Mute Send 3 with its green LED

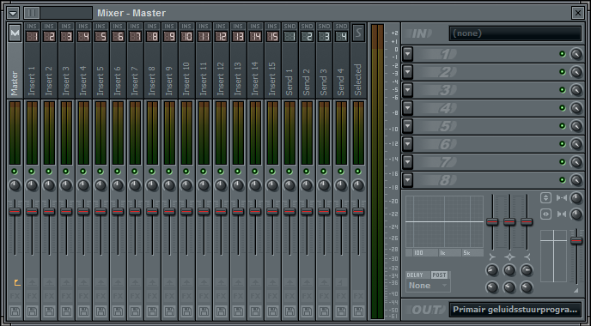point(324,172)
